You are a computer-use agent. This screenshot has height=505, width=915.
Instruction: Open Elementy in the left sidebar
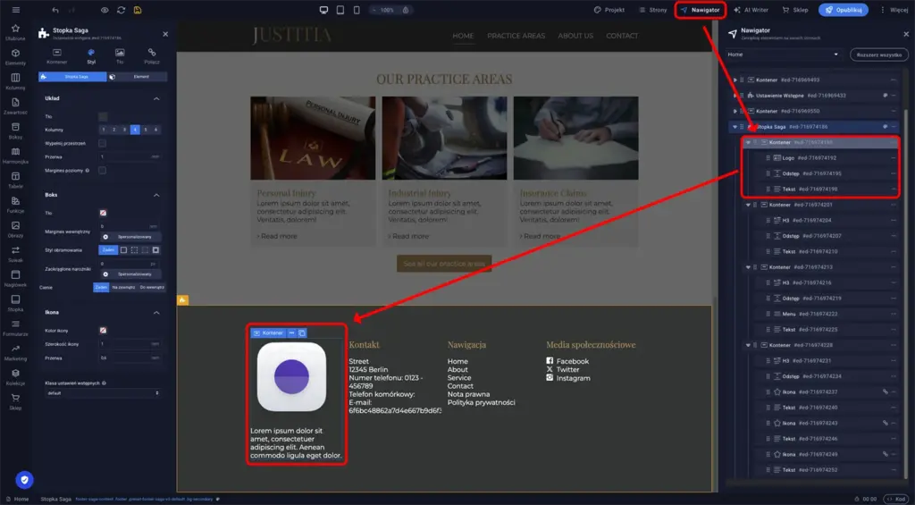16,56
